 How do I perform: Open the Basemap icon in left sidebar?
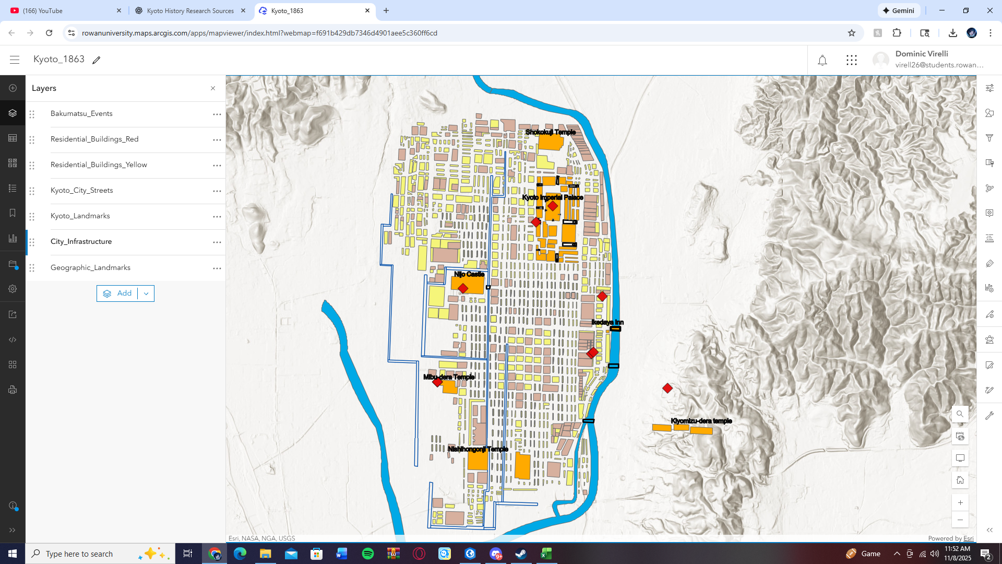click(x=13, y=163)
